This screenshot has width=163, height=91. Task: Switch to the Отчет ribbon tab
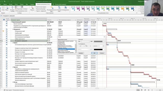click(x=16, y=4)
